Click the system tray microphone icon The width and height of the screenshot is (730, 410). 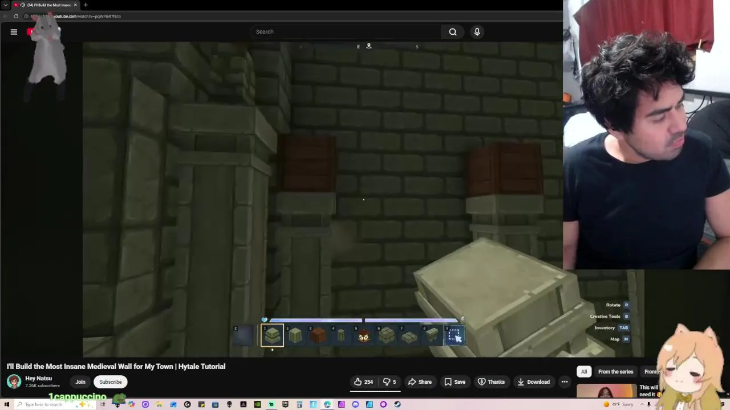click(x=648, y=404)
